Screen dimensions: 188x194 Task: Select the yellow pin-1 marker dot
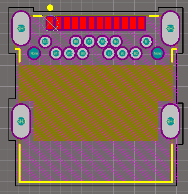click(50, 8)
